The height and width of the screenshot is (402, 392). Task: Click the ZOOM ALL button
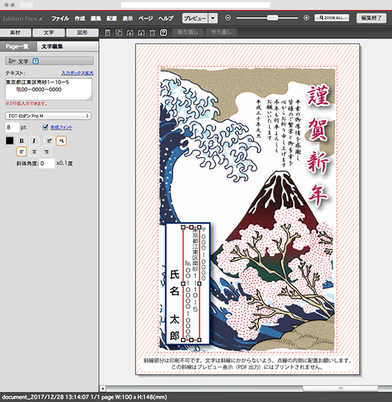point(331,18)
